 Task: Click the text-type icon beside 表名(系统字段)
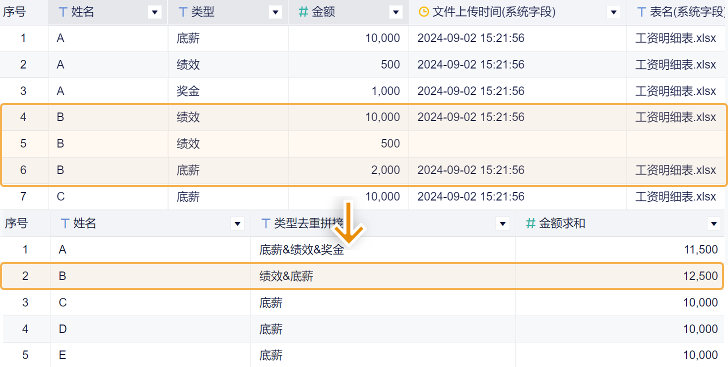tap(641, 12)
